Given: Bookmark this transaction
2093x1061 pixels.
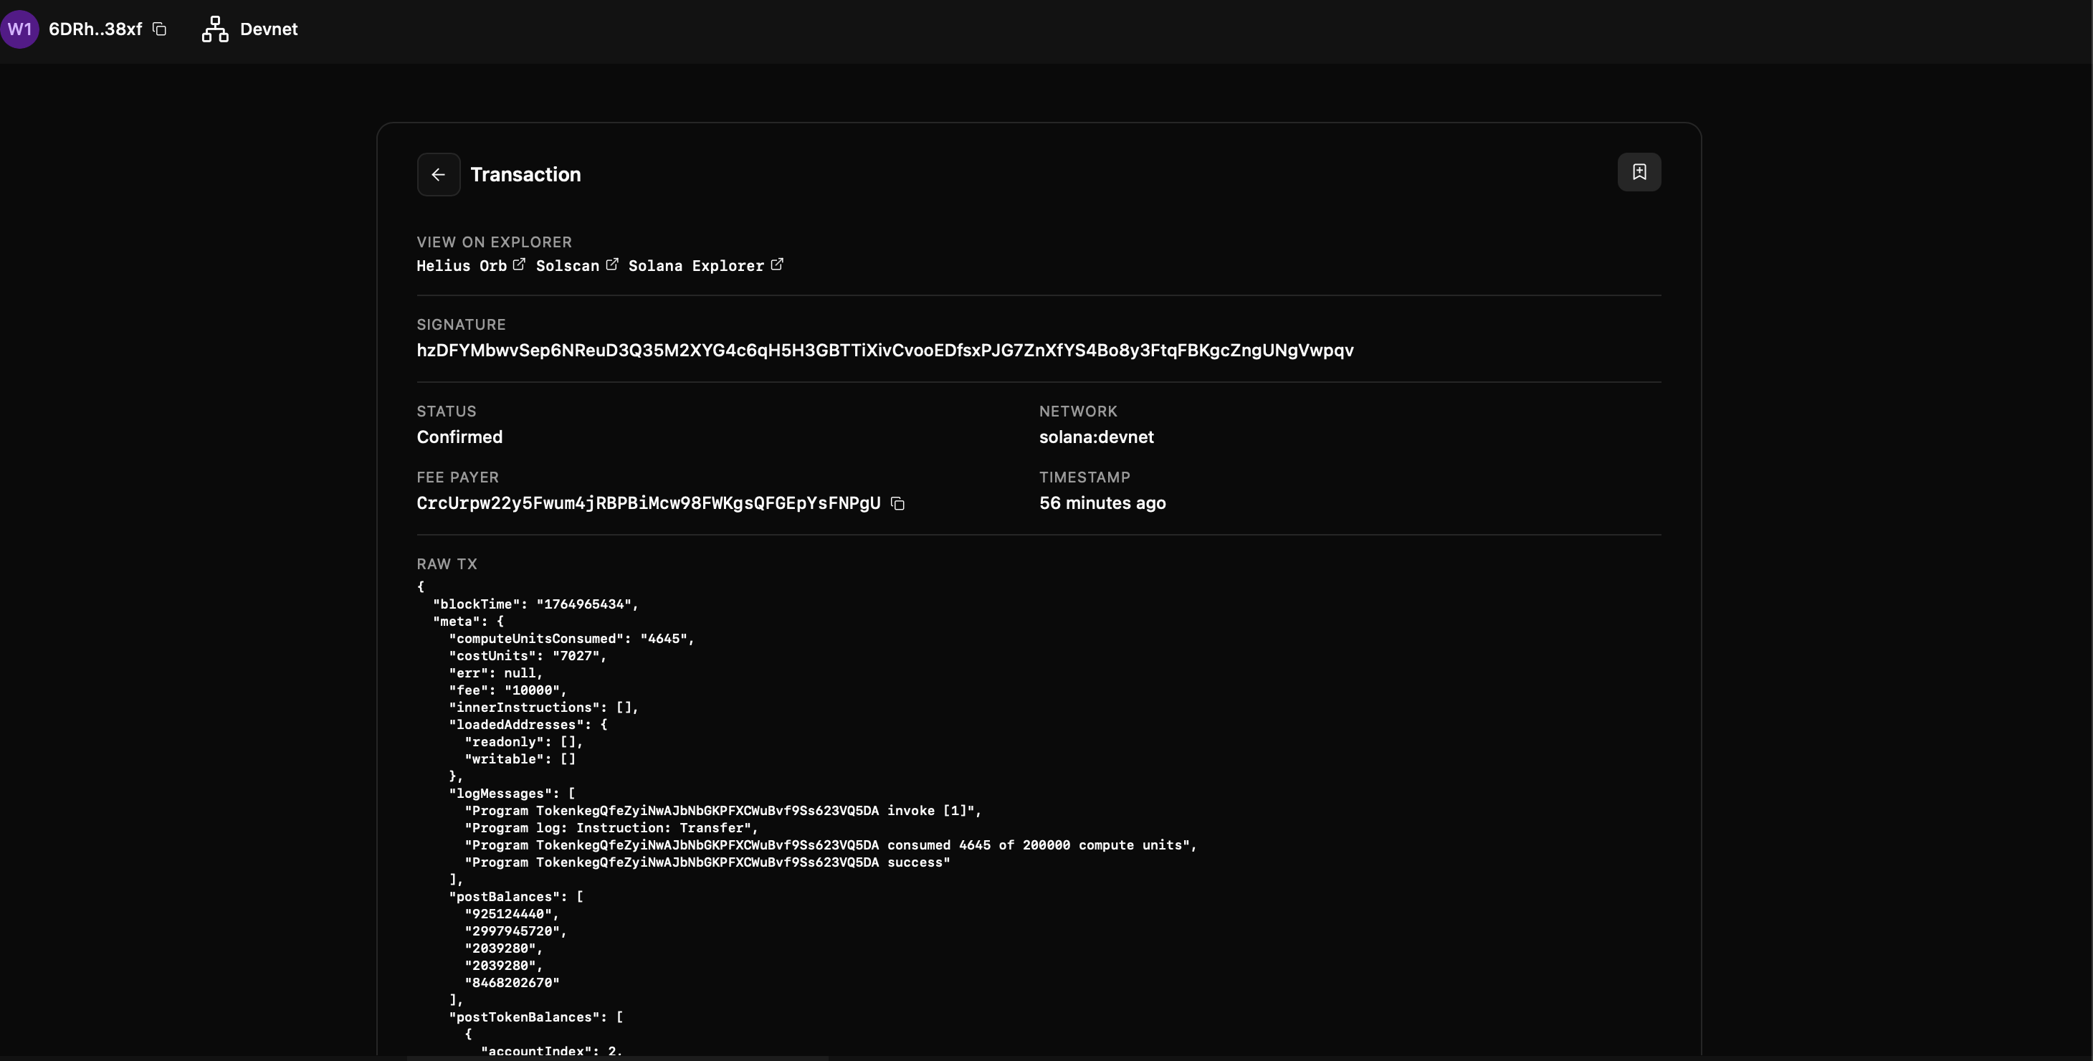Looking at the screenshot, I should click(x=1639, y=172).
